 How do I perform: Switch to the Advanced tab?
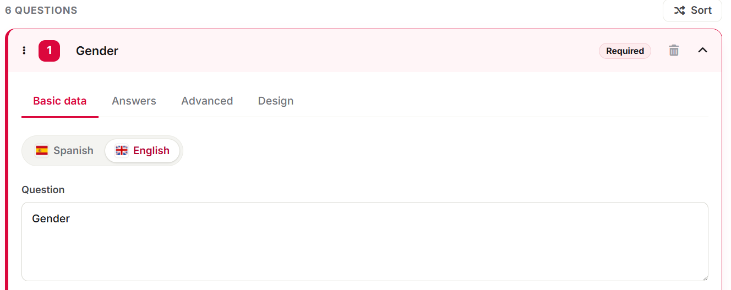point(207,101)
